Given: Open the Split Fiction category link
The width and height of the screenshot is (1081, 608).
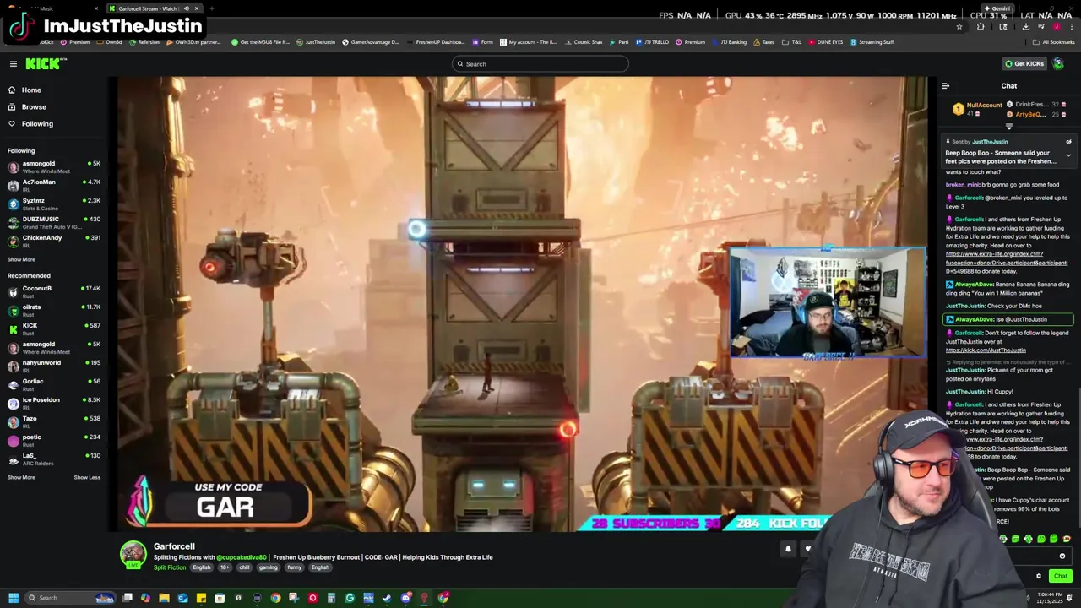Looking at the screenshot, I should 170,567.
